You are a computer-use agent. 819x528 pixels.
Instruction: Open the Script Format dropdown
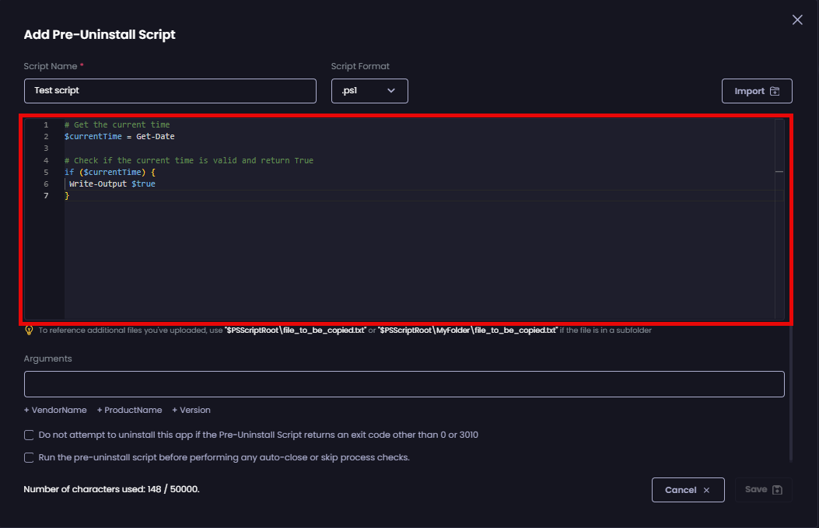pos(369,90)
